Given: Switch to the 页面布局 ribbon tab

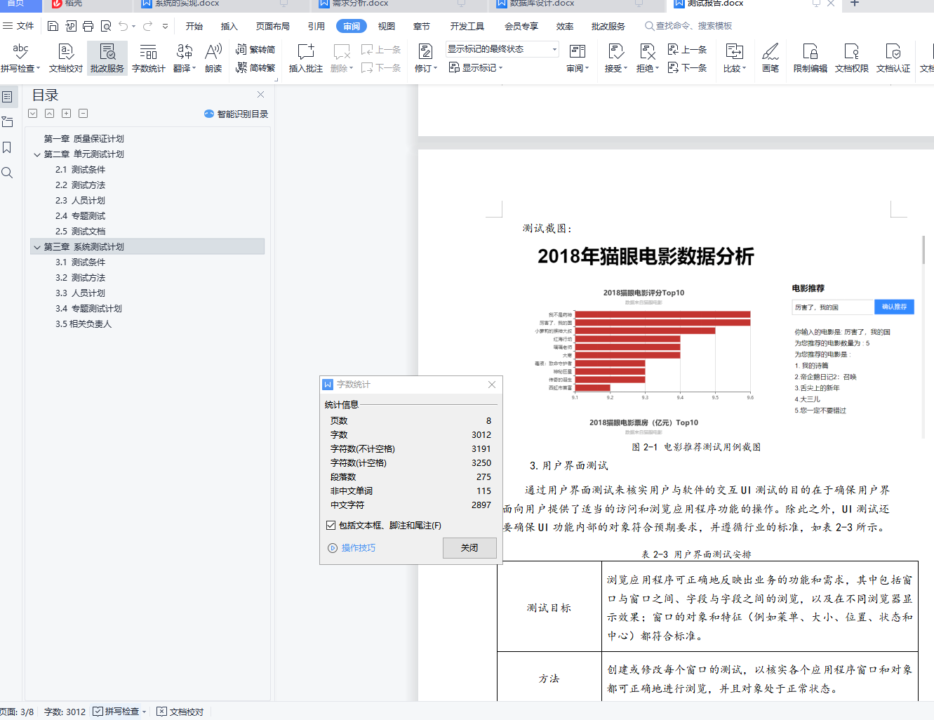Looking at the screenshot, I should click(273, 26).
